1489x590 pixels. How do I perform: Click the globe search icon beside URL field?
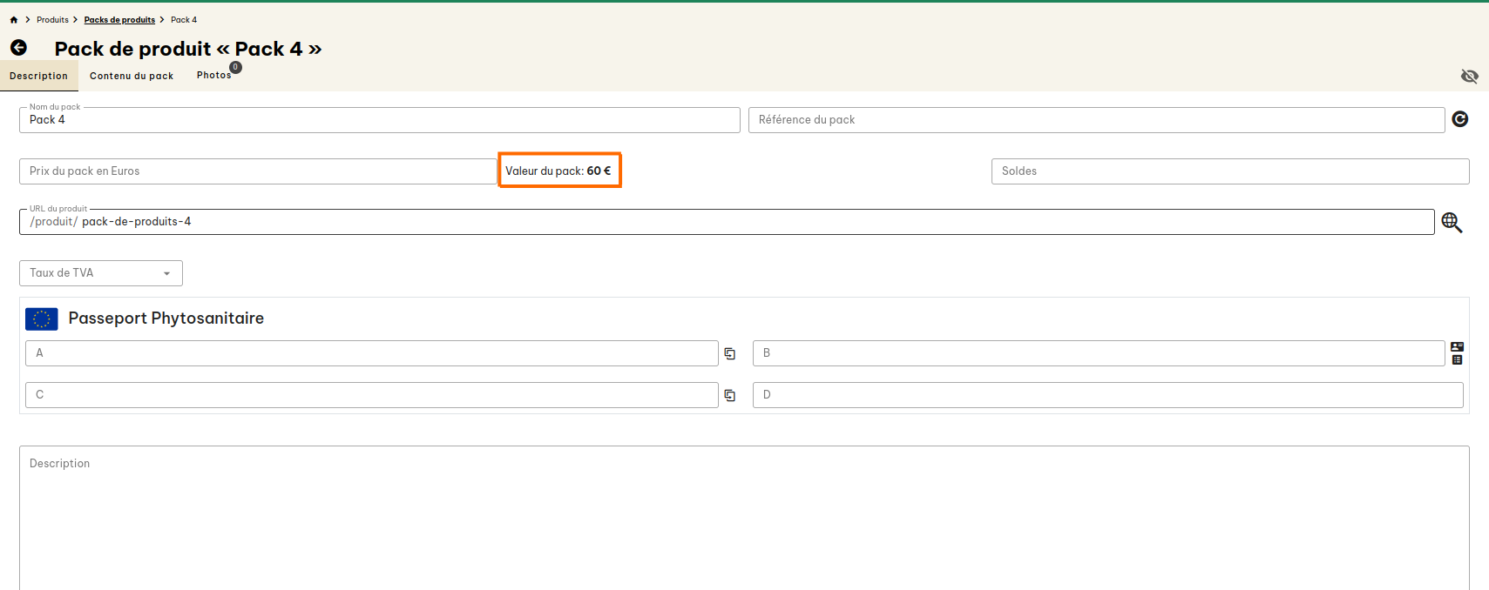pos(1452,223)
